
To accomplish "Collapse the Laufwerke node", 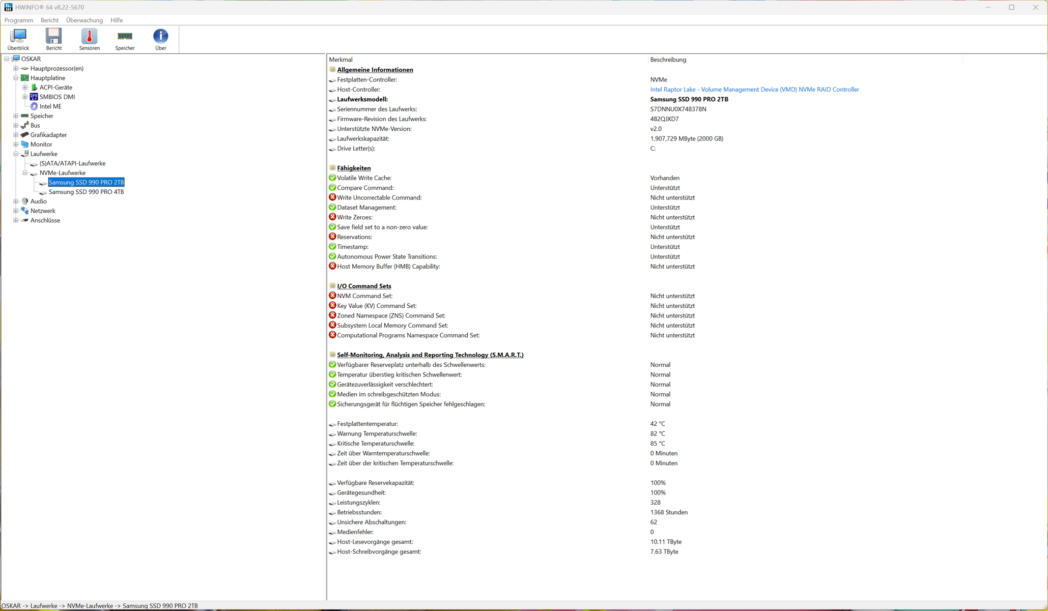I will pyautogui.click(x=16, y=154).
